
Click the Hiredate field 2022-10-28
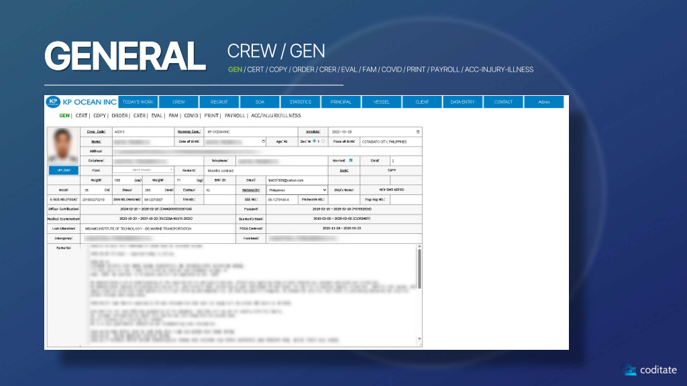[x=375, y=132]
